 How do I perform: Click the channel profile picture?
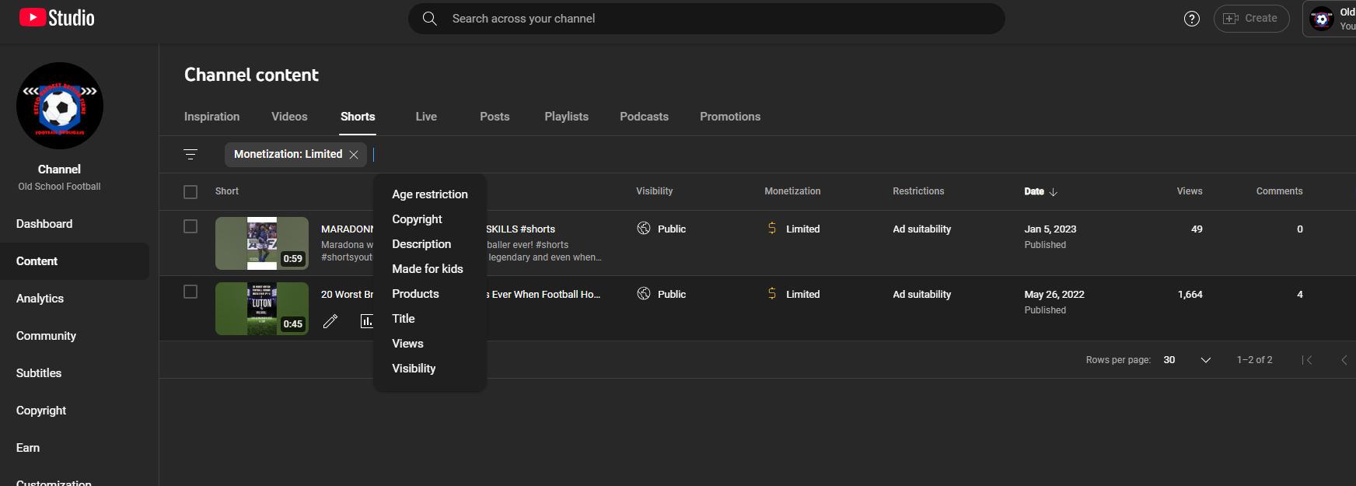click(60, 106)
